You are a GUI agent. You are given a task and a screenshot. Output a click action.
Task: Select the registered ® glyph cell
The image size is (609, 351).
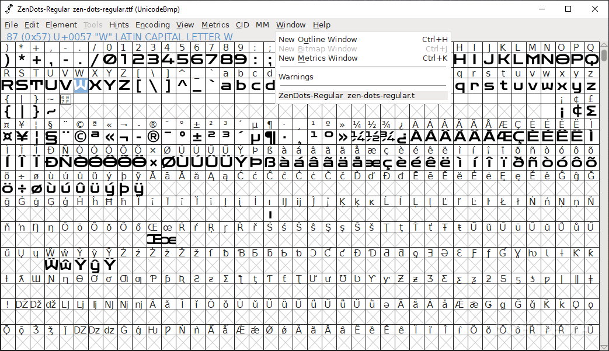tap(154, 137)
